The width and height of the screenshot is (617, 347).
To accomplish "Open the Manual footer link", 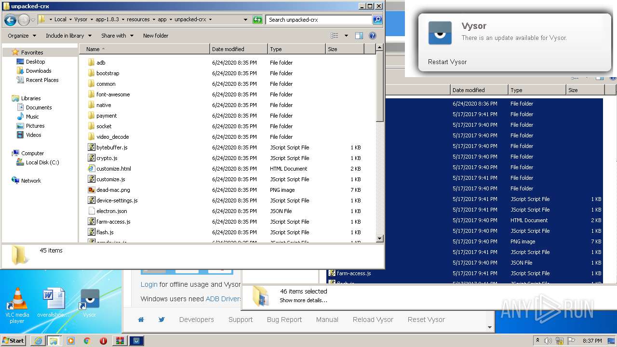I will tap(327, 320).
